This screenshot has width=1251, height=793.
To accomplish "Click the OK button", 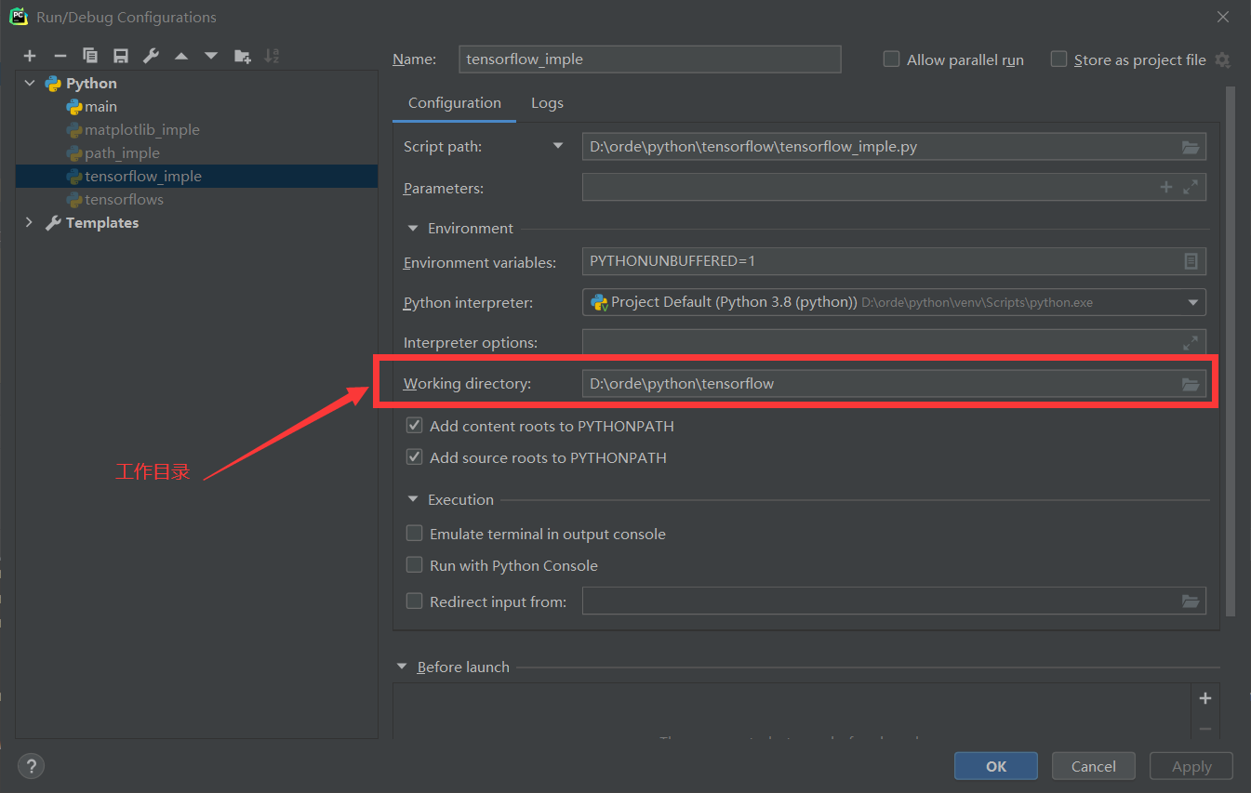I will tap(996, 766).
